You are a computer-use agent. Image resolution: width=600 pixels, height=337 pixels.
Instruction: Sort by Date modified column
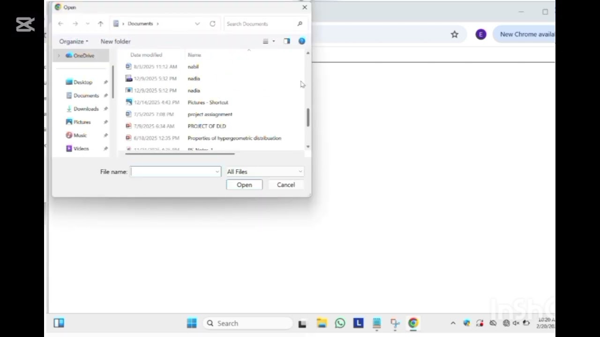coord(146,55)
